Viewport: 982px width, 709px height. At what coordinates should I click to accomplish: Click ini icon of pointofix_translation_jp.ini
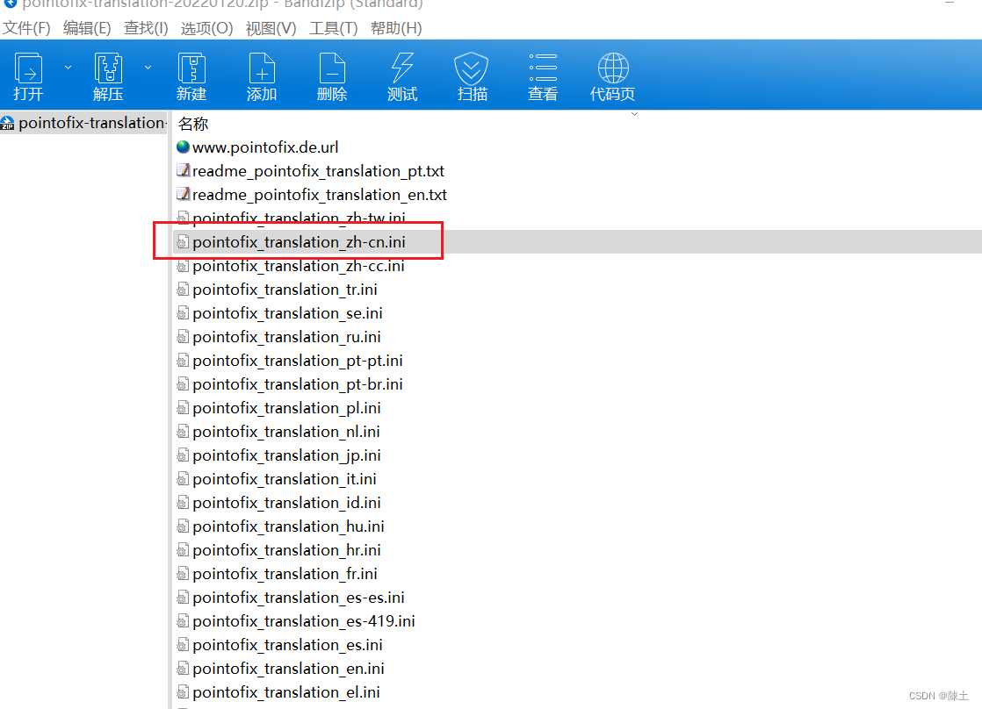183,455
